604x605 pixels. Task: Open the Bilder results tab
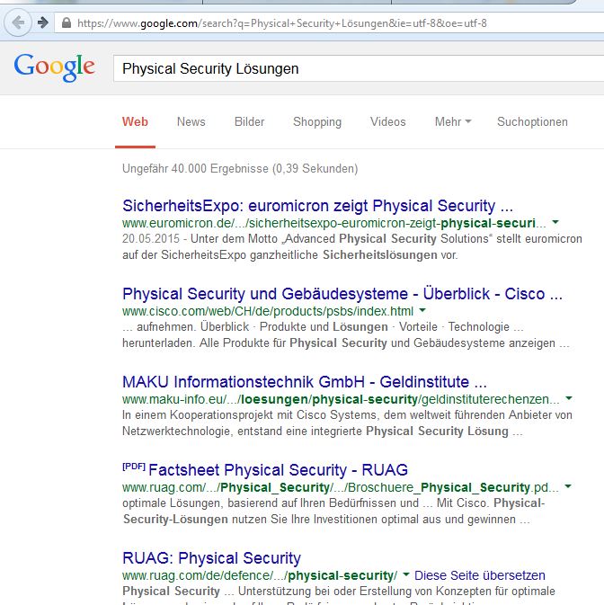[249, 121]
